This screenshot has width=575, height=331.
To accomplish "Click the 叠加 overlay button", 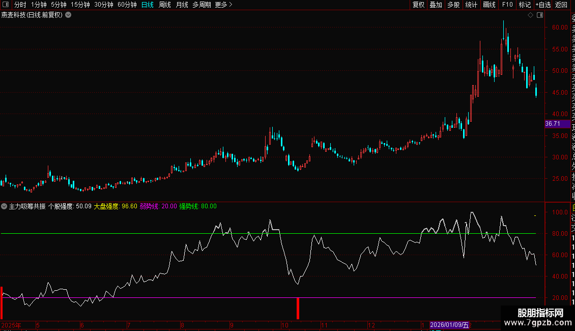I will (x=436, y=5).
